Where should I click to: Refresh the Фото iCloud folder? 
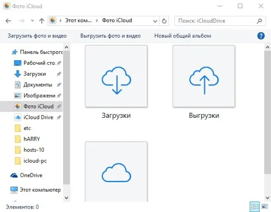pyautogui.click(x=164, y=21)
